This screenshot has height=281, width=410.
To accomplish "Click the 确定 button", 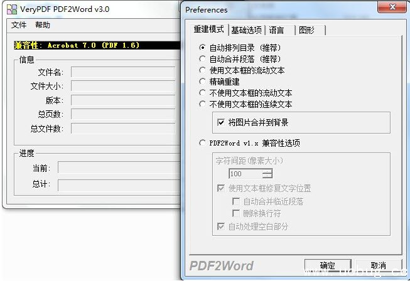I will coord(327,266).
